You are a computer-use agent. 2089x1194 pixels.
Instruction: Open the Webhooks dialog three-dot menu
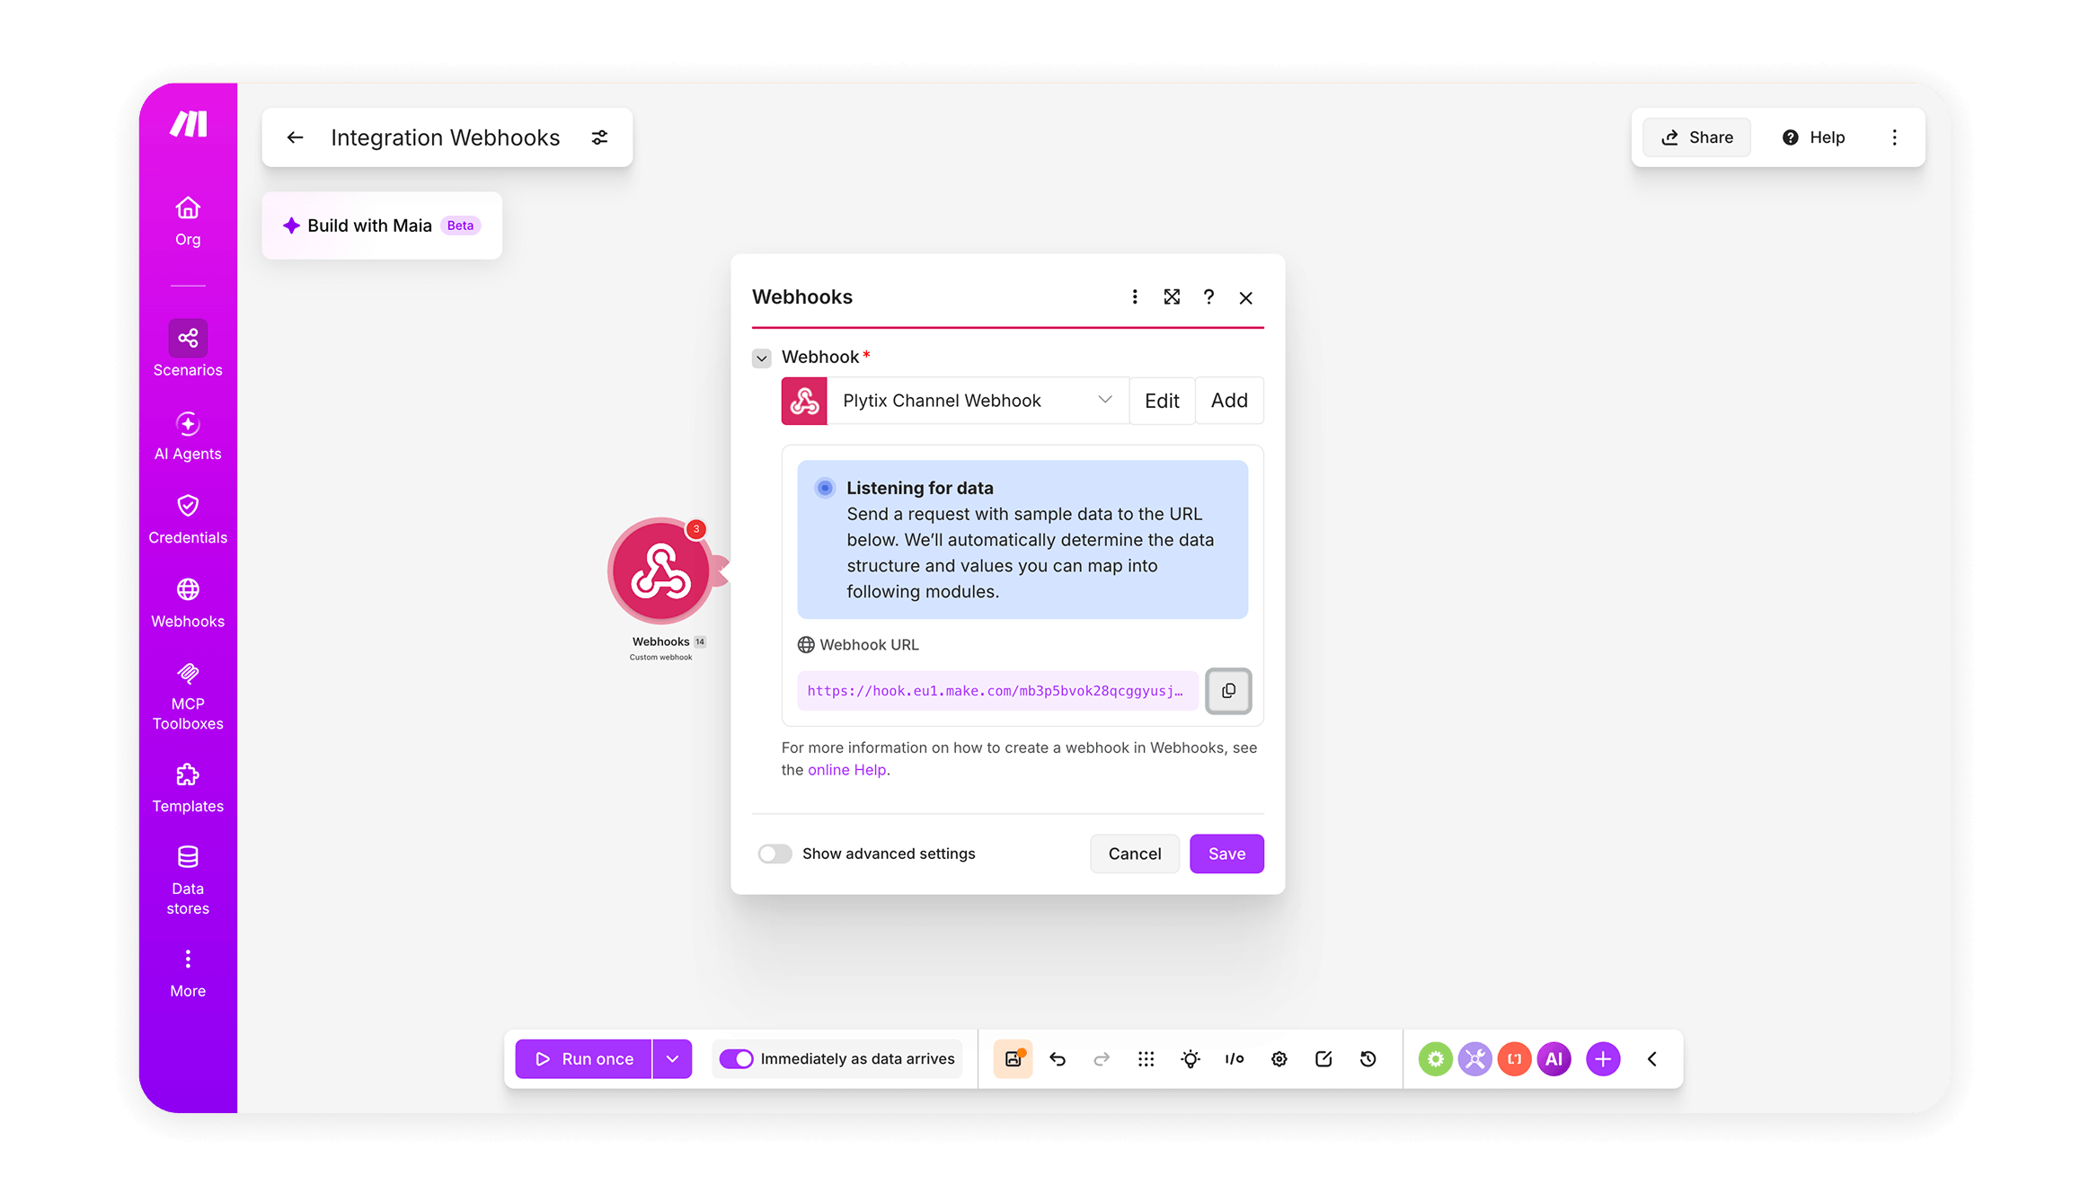point(1135,296)
